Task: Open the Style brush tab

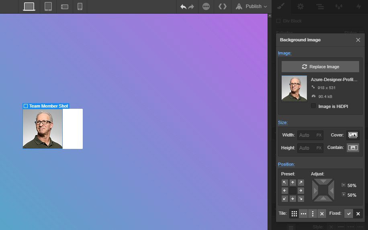Action: tap(281, 6)
